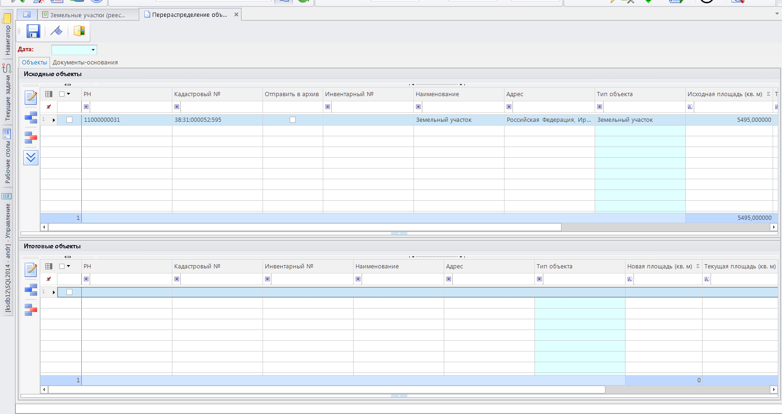Toggle the select-all checkbox in Итоговые объекты header

point(62,266)
